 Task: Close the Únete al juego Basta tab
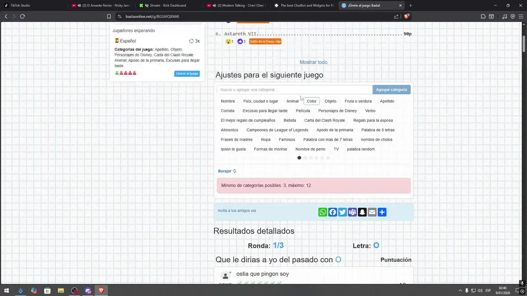(x=401, y=5)
